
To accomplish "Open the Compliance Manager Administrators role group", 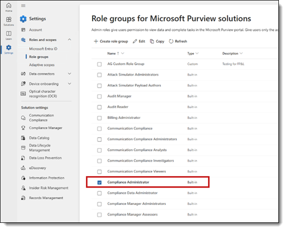I will tap(137, 204).
